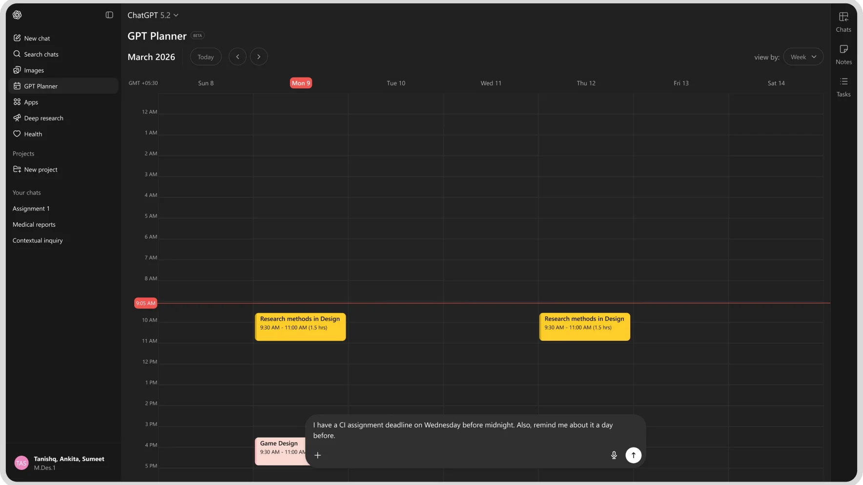
Task: Click the GMT +05:30 timezone label
Action: tap(143, 83)
